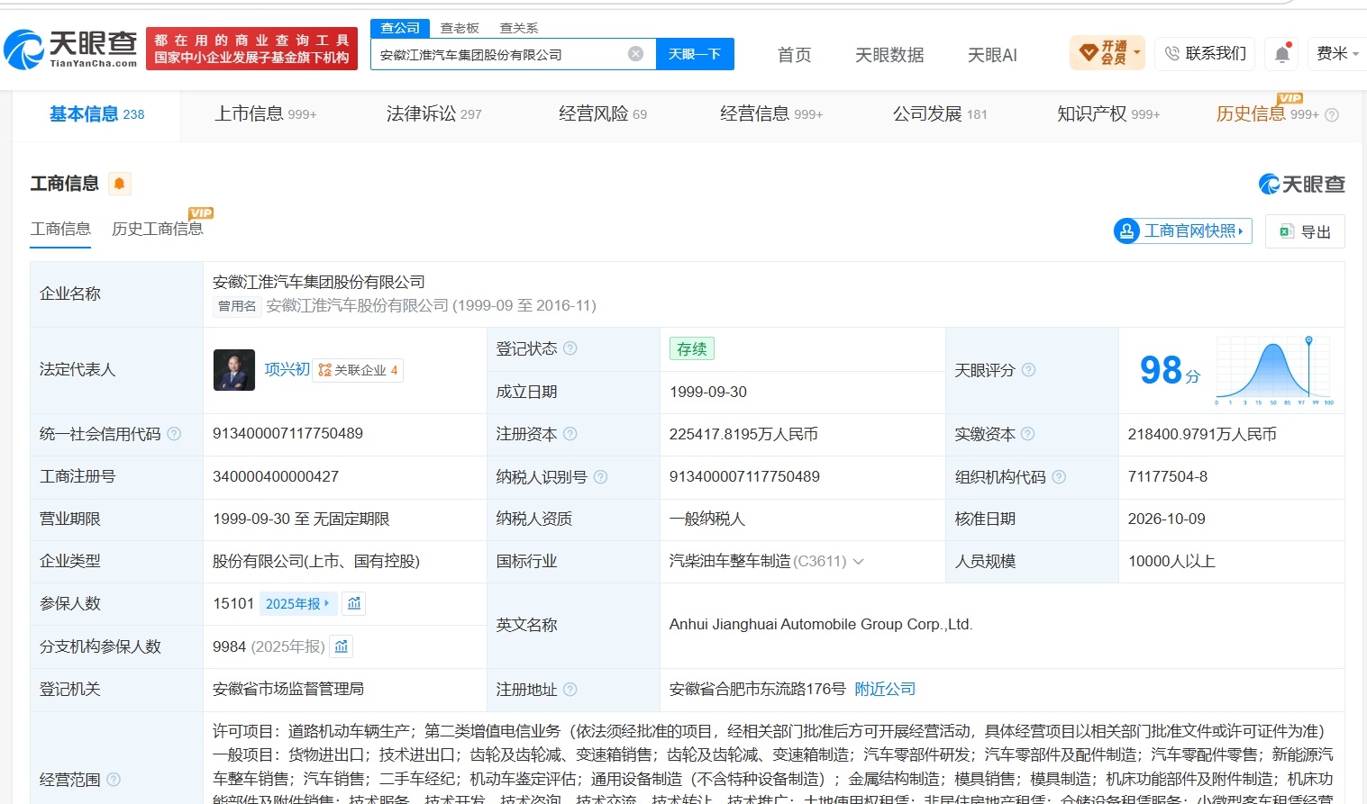Viewport: 1367px width, 804px height.
Task: Select the 查老板 search tab
Action: coord(460,28)
